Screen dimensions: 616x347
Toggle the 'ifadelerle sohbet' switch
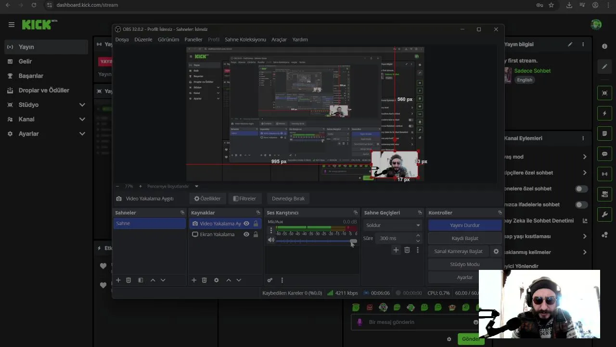[581, 205]
